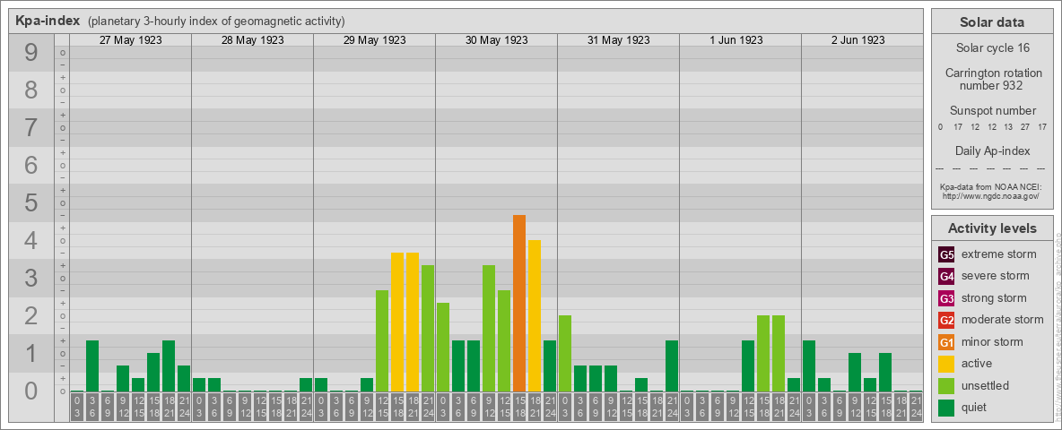Click the 29 May 18–21 yellow bar
Viewport: 1062px width, 430px height.
413,322
